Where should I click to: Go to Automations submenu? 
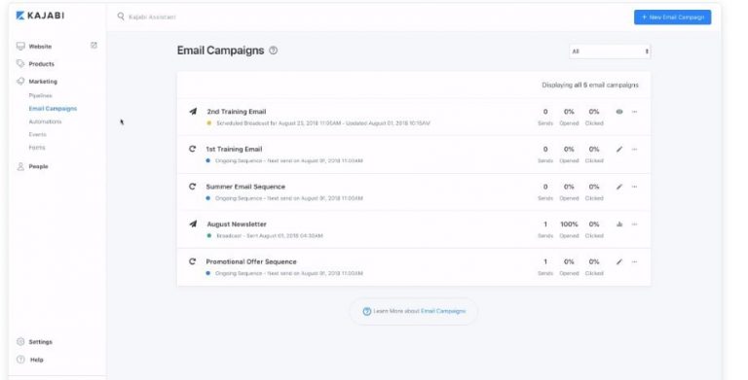pyautogui.click(x=46, y=121)
